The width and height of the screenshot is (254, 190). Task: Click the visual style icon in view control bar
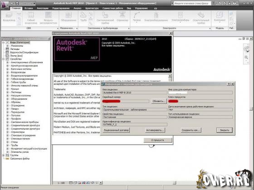coord(75,183)
